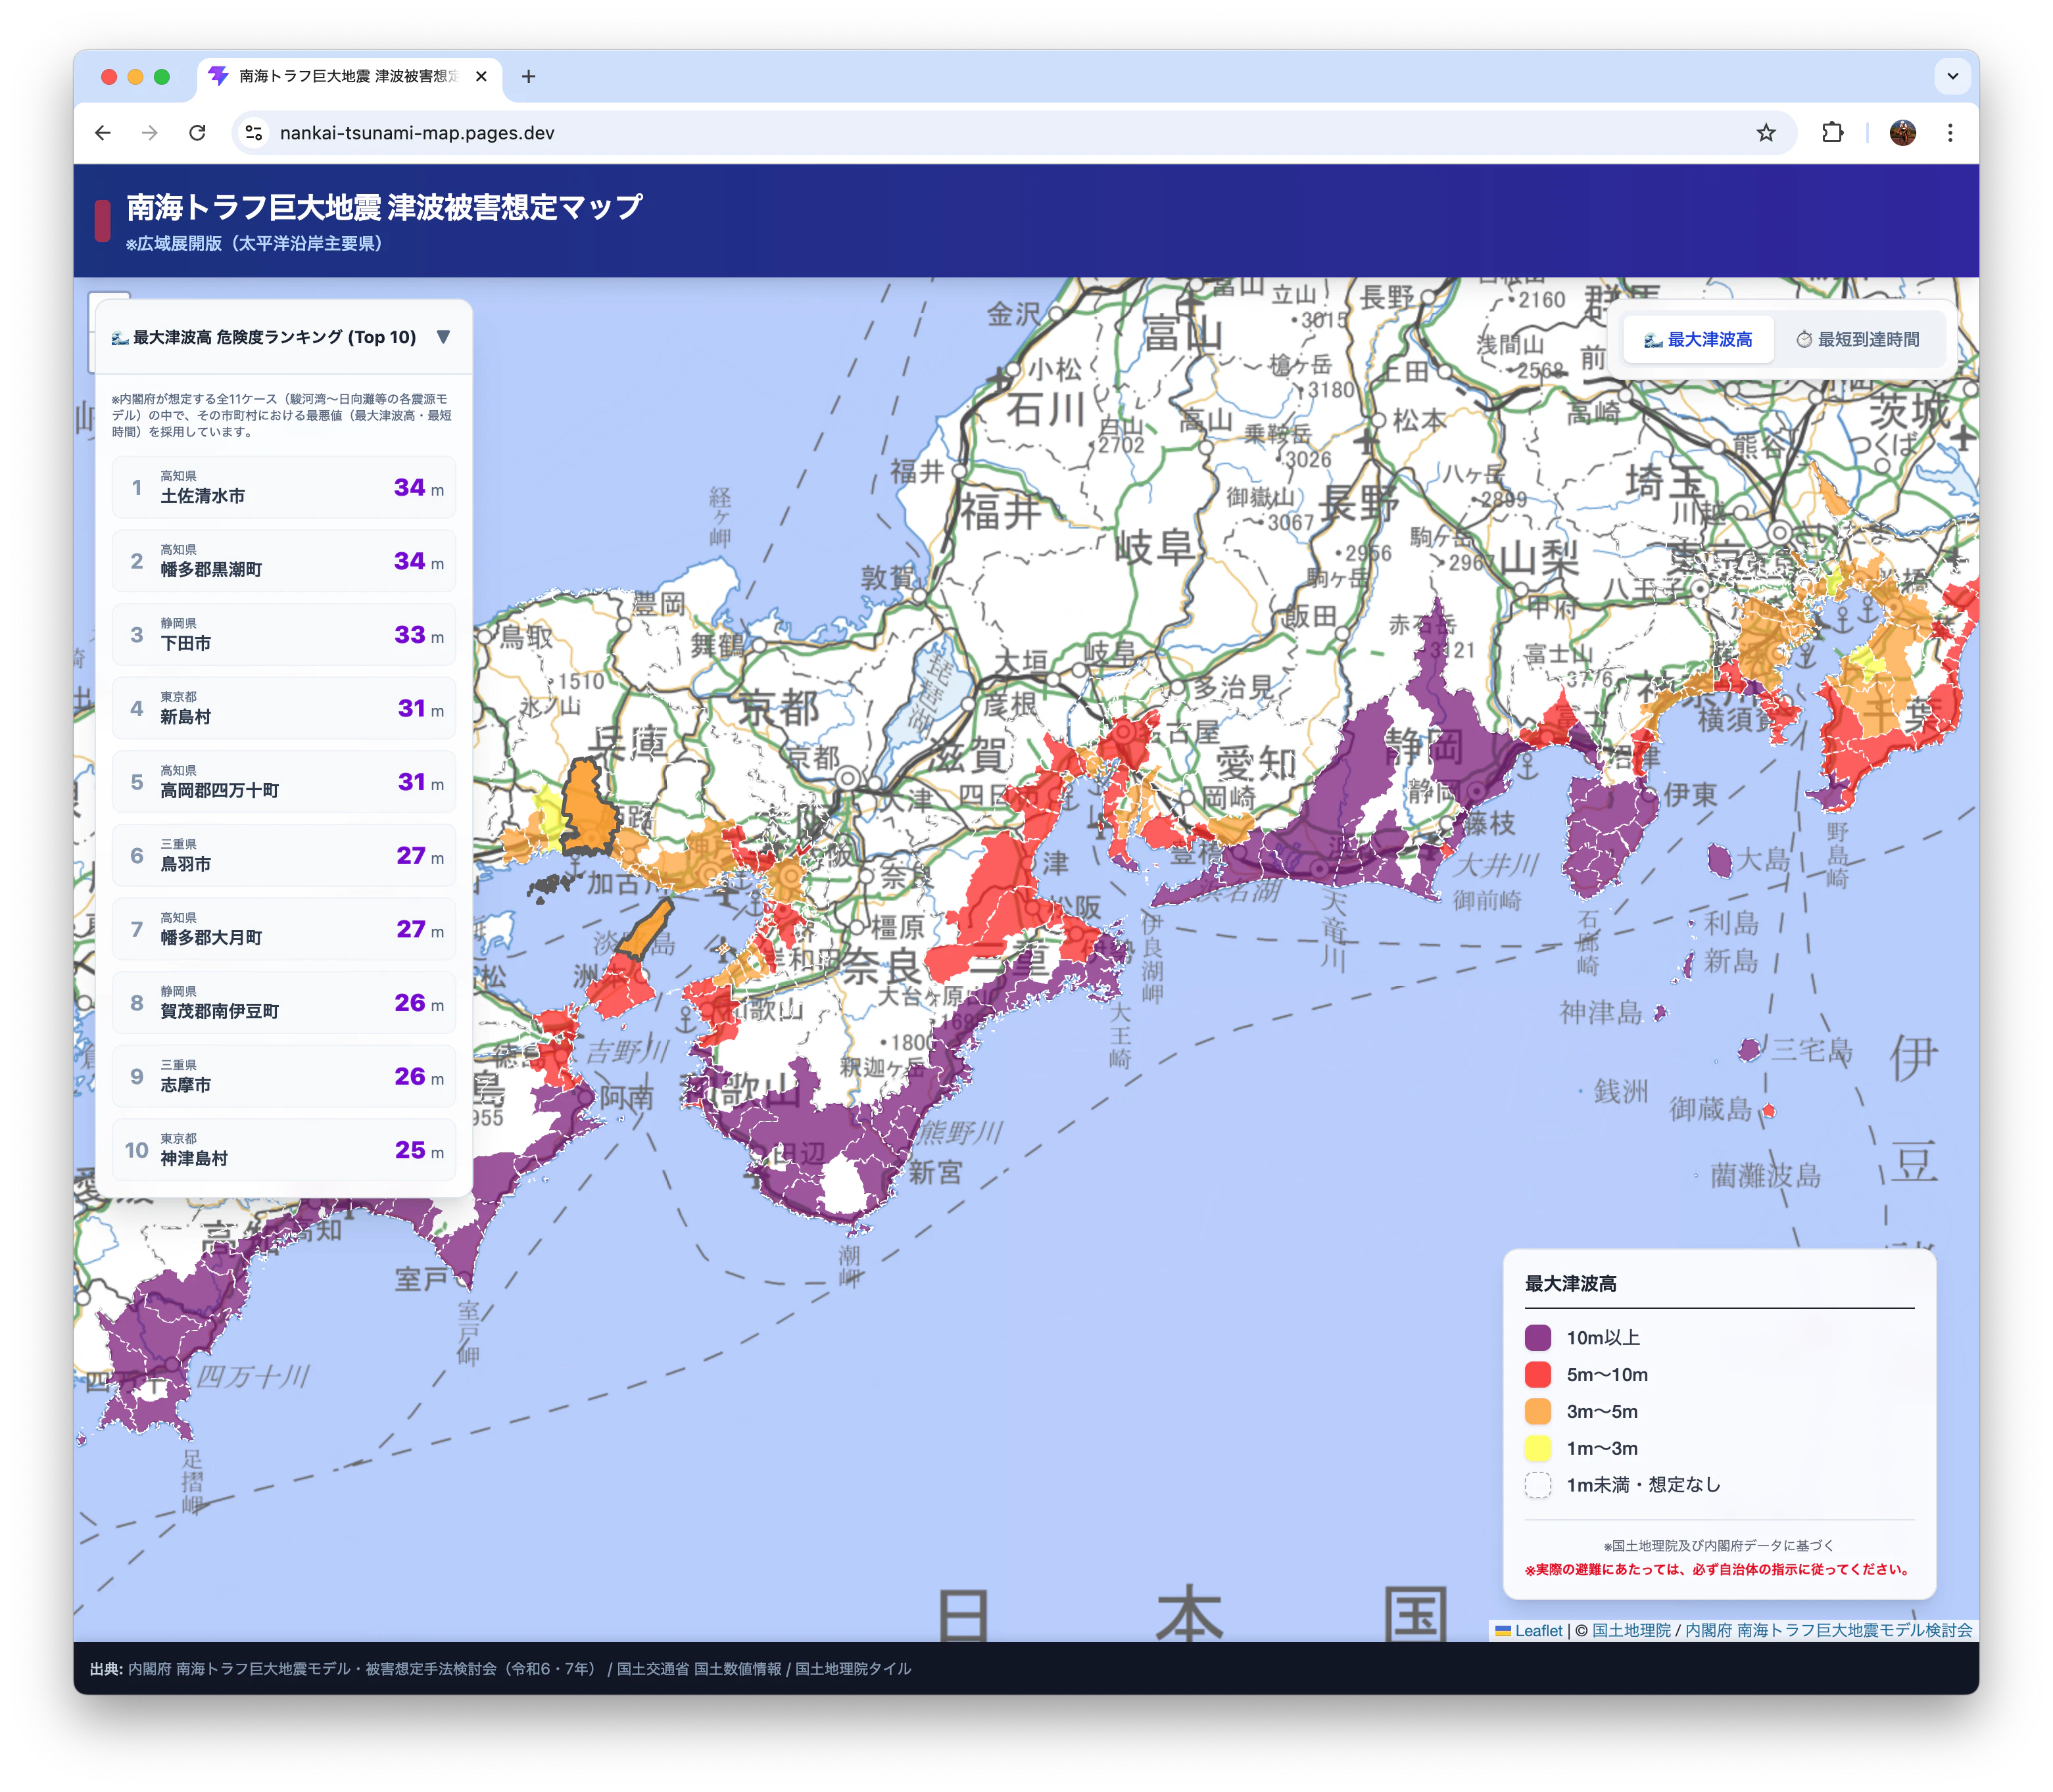Open the Chrome profile avatar
Screen dimensions: 2053x1792
pyautogui.click(x=1902, y=132)
